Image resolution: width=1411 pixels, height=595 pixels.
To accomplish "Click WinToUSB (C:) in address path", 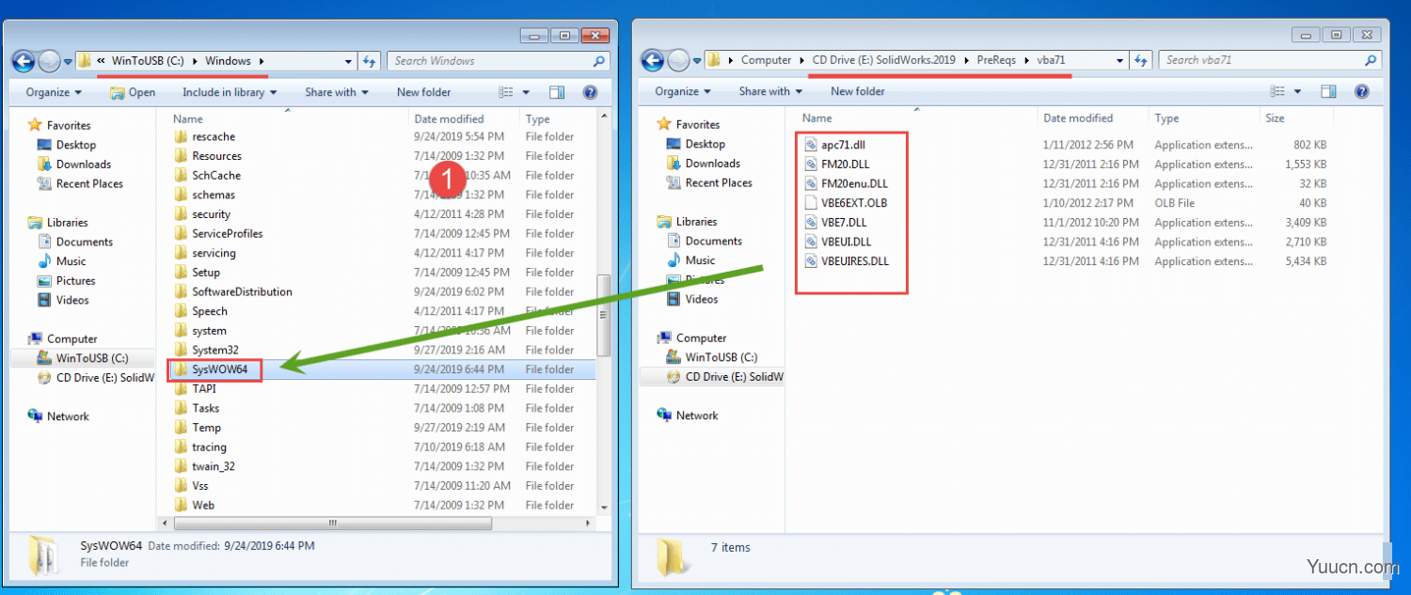I will pyautogui.click(x=148, y=61).
